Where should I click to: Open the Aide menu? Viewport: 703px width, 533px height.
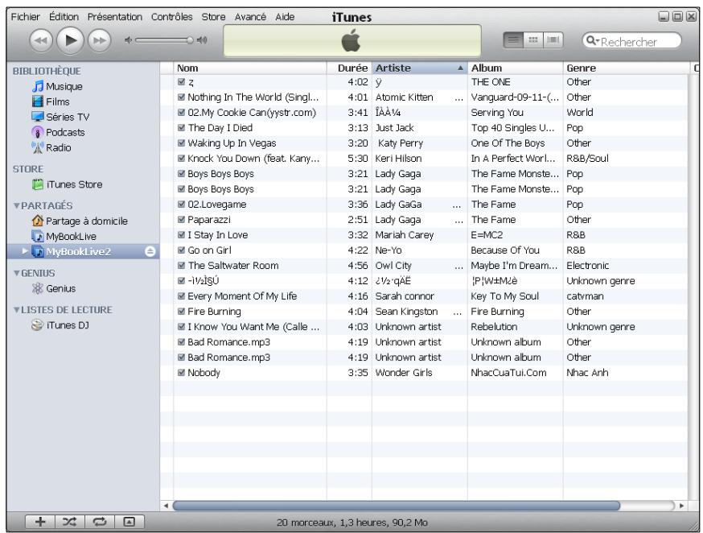tap(285, 17)
